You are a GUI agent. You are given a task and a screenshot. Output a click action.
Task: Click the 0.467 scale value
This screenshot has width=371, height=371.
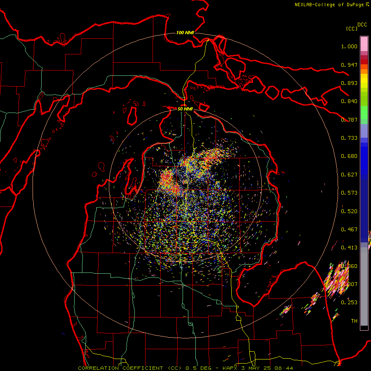point(349,230)
